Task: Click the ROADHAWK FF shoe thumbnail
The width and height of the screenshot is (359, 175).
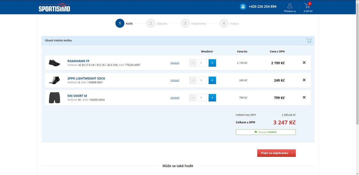Action: (x=54, y=63)
